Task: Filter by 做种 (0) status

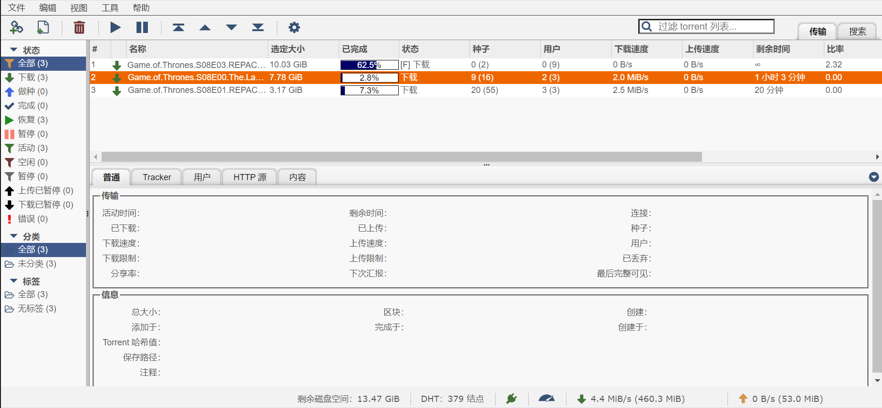Action: (x=43, y=92)
